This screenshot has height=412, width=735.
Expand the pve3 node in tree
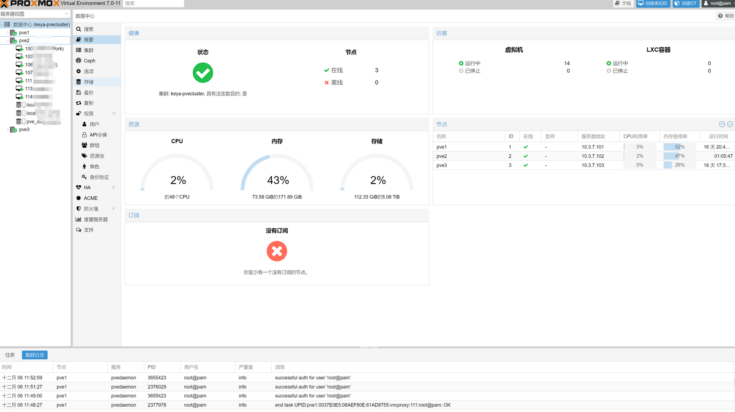coord(7,130)
